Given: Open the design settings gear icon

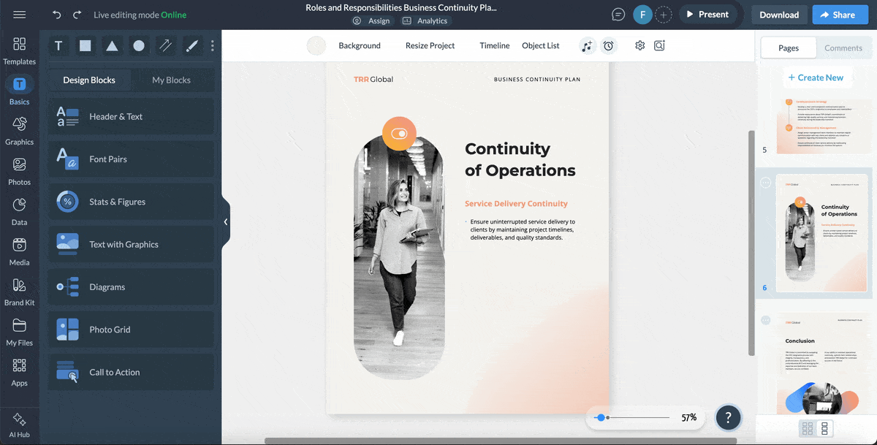Looking at the screenshot, I should click(x=639, y=45).
